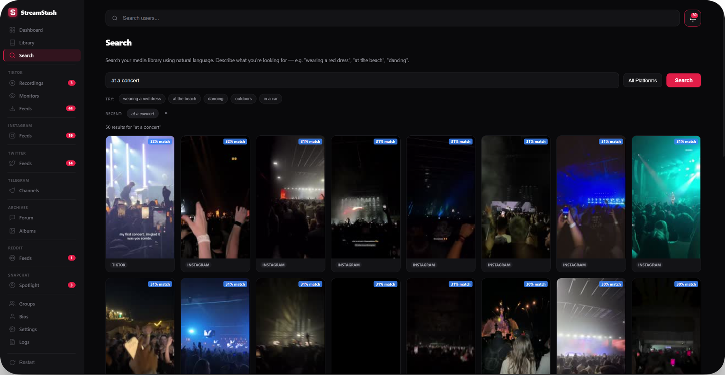725x375 pixels.
Task: Go to Bios in the sidebar
Action: click(42, 316)
